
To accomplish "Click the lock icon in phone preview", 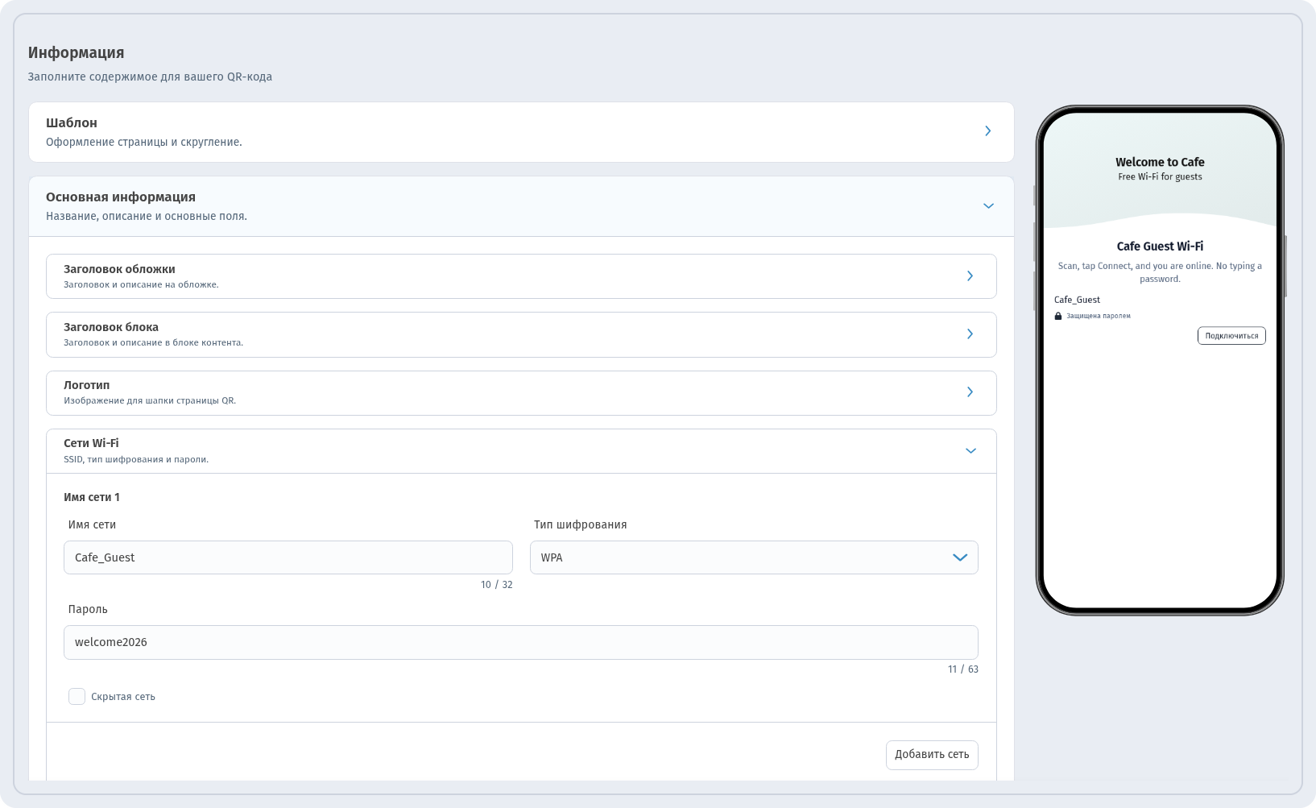I will (1058, 316).
